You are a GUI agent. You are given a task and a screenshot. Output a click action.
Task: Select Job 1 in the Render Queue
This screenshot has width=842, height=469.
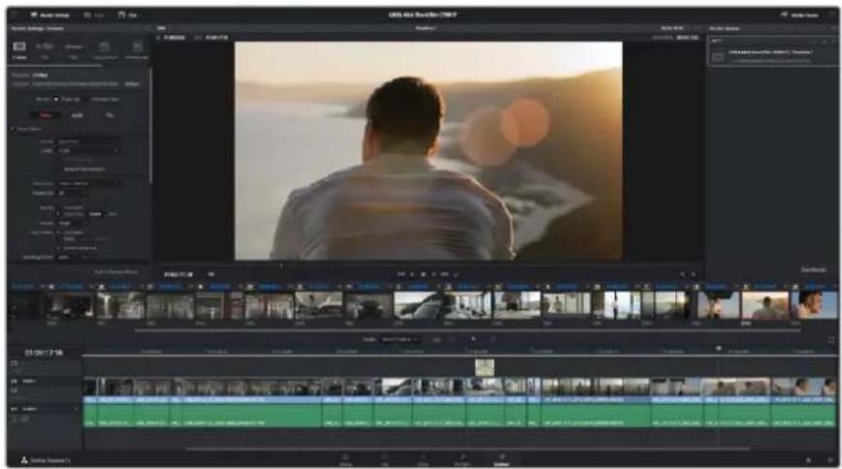(x=771, y=52)
